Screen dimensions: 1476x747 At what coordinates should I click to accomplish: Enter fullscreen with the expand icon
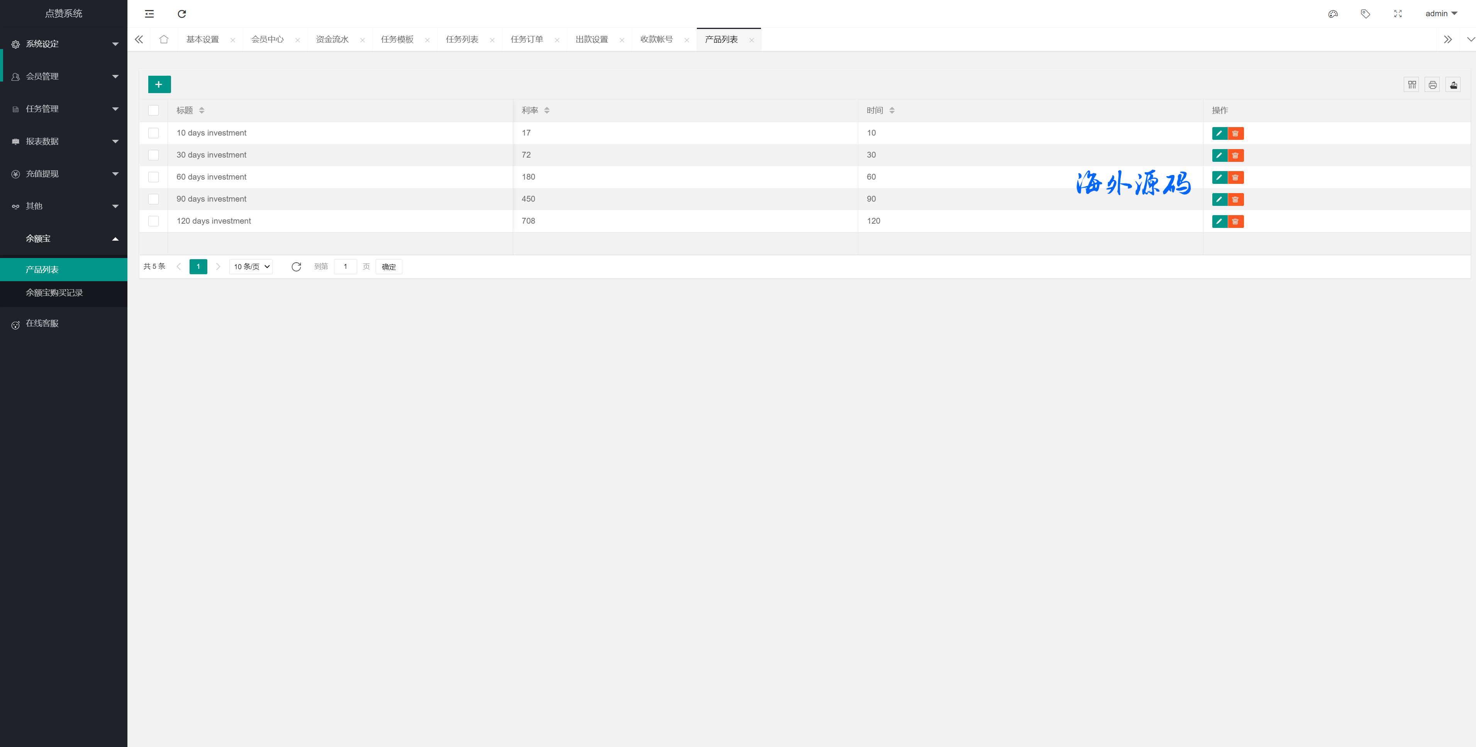click(x=1398, y=14)
